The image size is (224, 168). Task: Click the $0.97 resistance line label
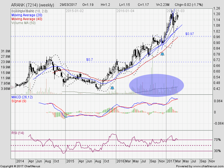click(190, 34)
